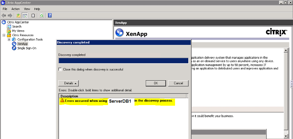Click the Citrix logo in the XenApp header
This screenshot has height=139, width=293.
tap(276, 32)
